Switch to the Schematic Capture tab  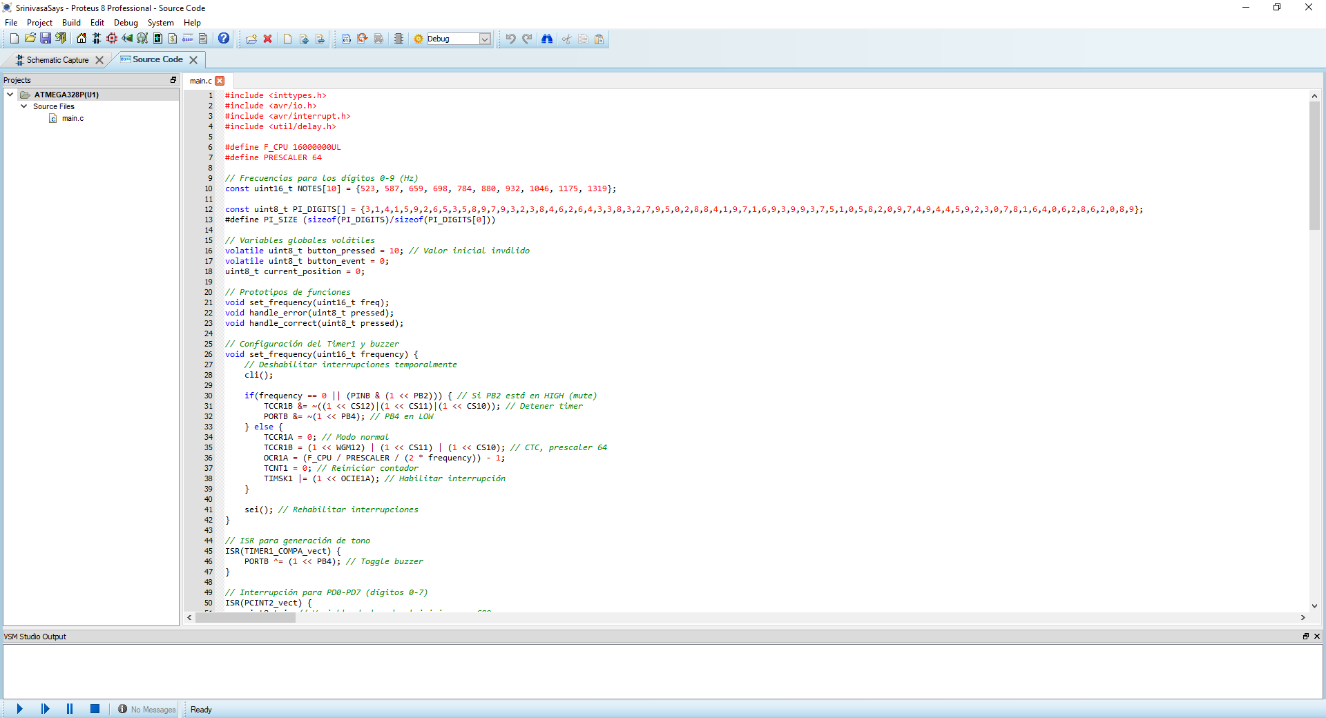pos(57,60)
